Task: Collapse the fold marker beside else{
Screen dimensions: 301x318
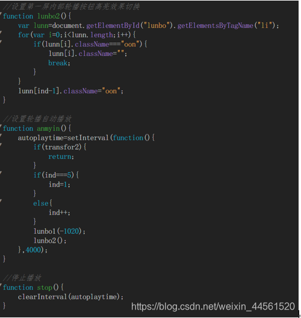Action: 1,201
